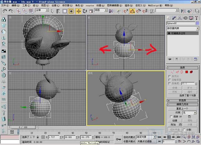Image resolution: width=201 pixels, height=145 pixels.
Task: Click frame 50 on the track bar
Action: coord(86,132)
